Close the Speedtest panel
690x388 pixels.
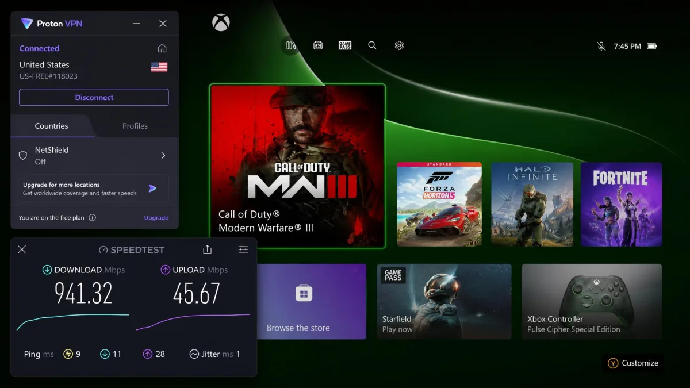(x=22, y=249)
